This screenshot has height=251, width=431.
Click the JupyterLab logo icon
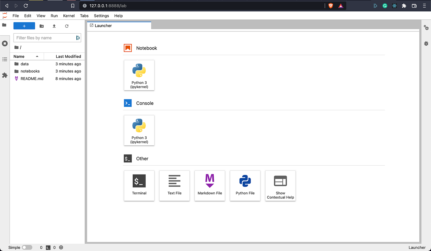[5, 15]
